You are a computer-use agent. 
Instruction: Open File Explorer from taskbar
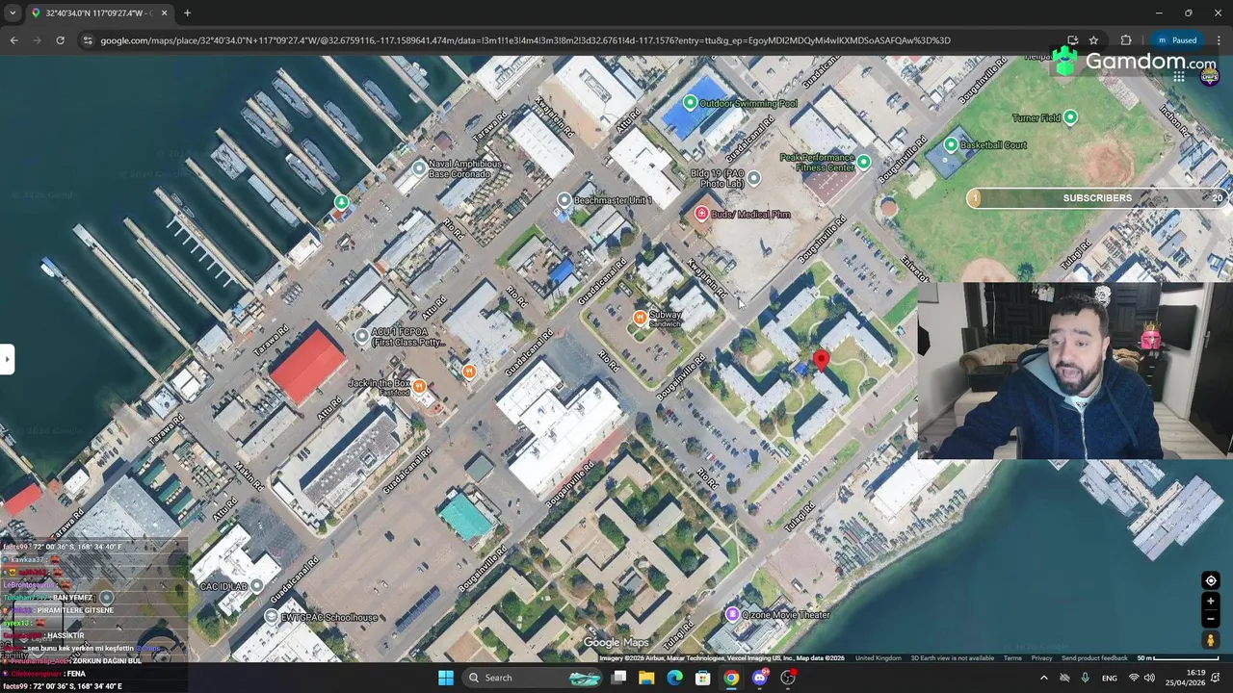(x=646, y=678)
